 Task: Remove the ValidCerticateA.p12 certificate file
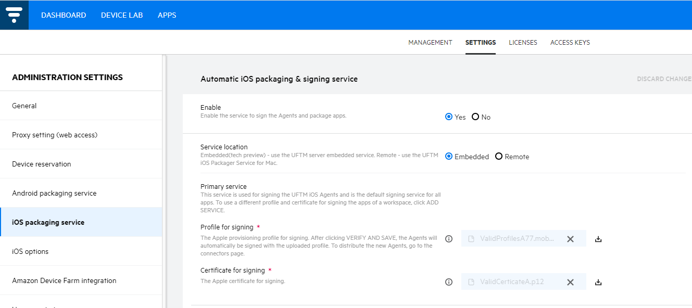click(570, 282)
